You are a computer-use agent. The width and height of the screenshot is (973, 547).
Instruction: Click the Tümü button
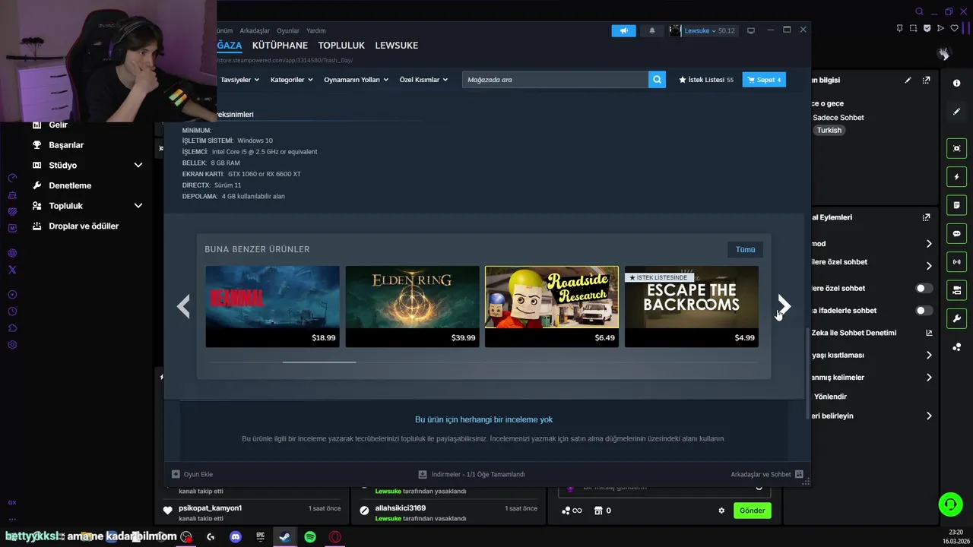click(x=745, y=249)
